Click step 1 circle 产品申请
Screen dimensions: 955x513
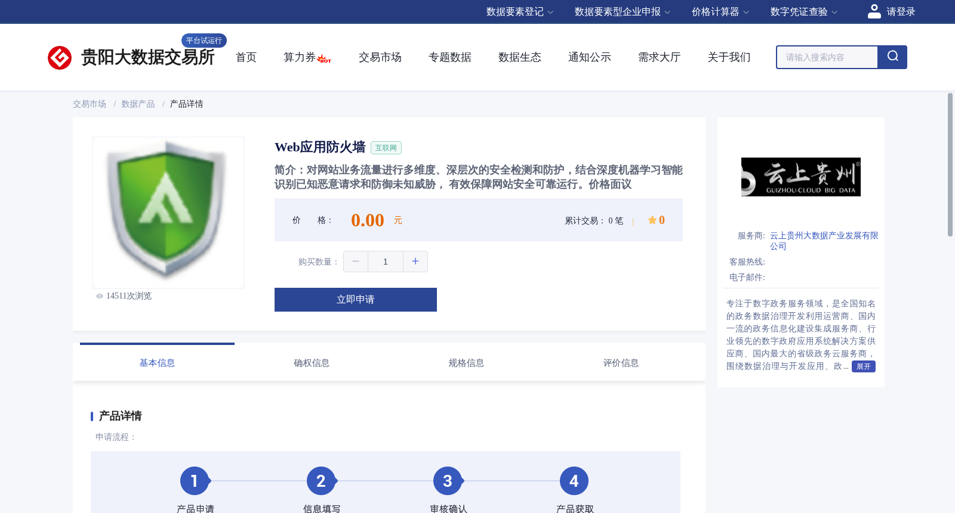(x=195, y=481)
